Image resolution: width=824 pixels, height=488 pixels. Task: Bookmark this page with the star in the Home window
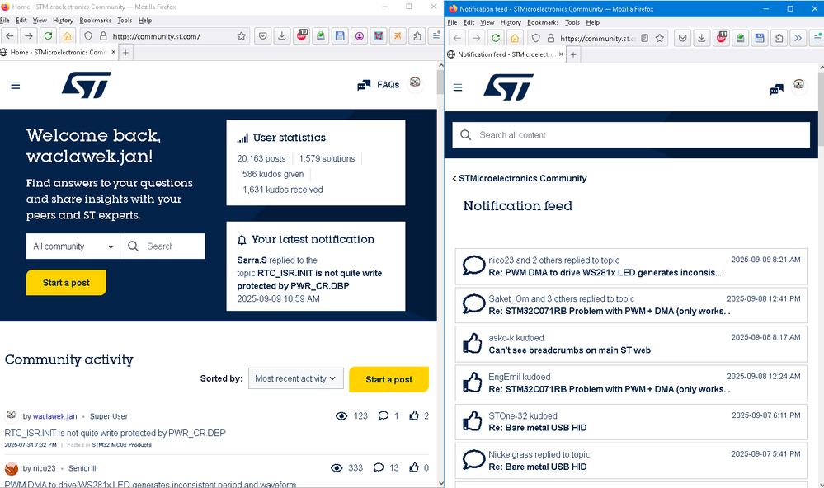[241, 35]
